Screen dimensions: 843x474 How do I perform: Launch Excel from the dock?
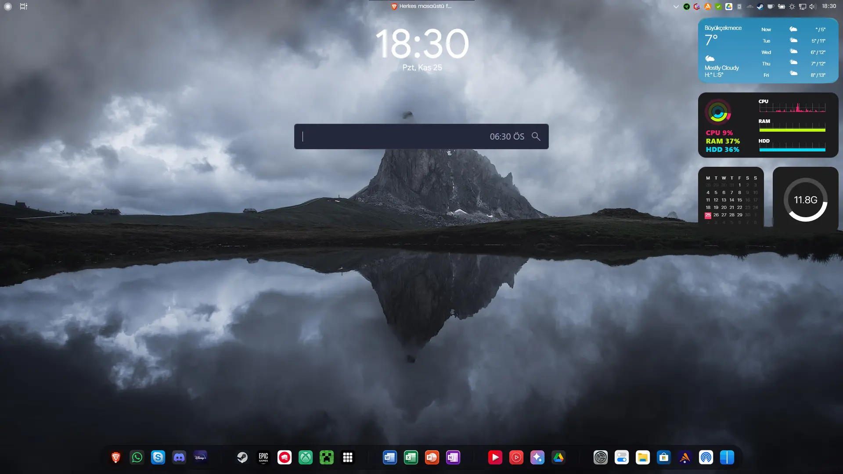pos(411,457)
